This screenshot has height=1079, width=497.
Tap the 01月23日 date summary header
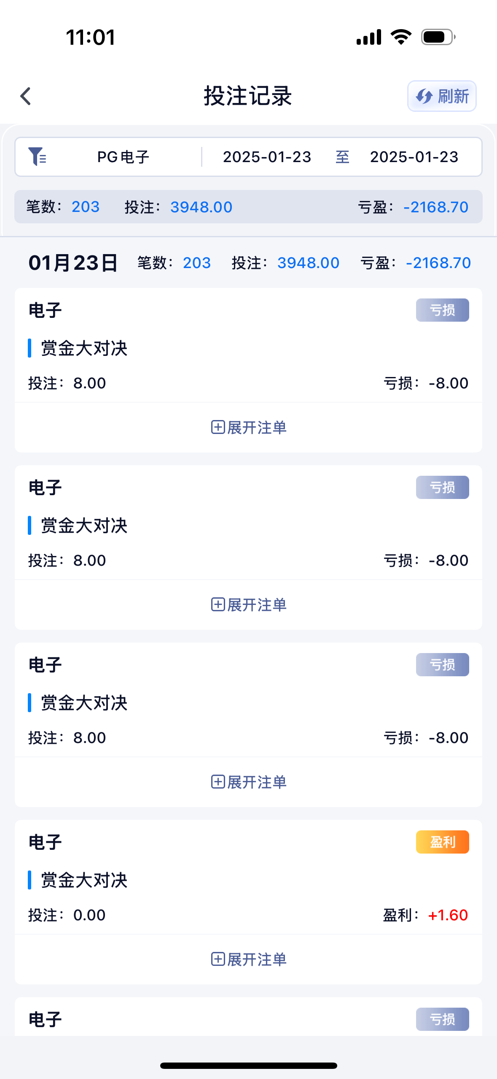point(73,263)
